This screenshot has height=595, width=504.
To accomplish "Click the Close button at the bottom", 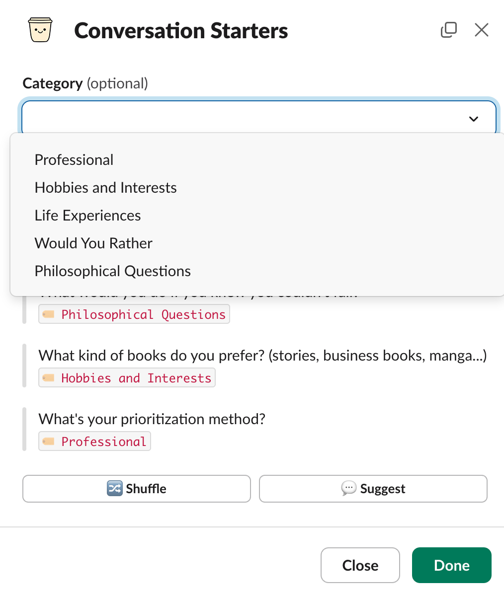I will click(360, 565).
